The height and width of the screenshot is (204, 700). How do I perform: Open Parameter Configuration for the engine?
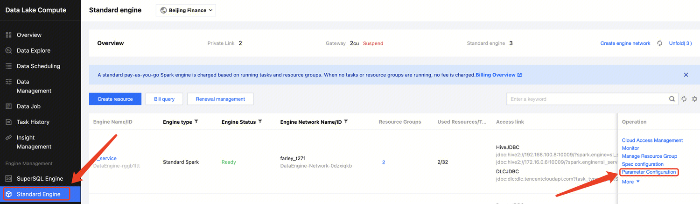coord(649,172)
